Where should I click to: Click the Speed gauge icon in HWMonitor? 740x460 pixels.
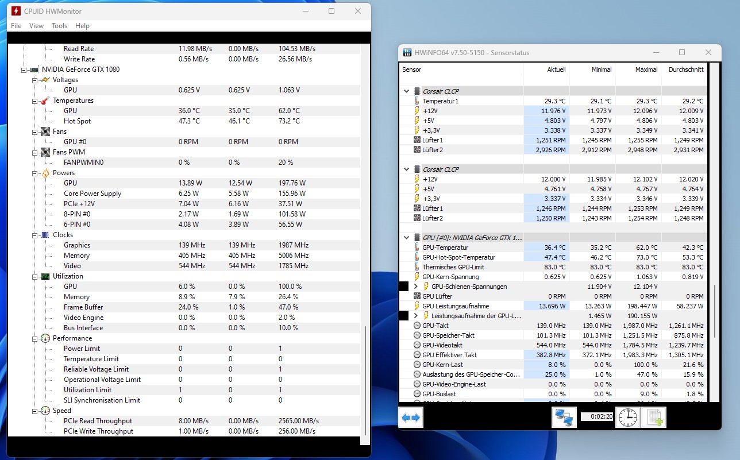pos(45,411)
